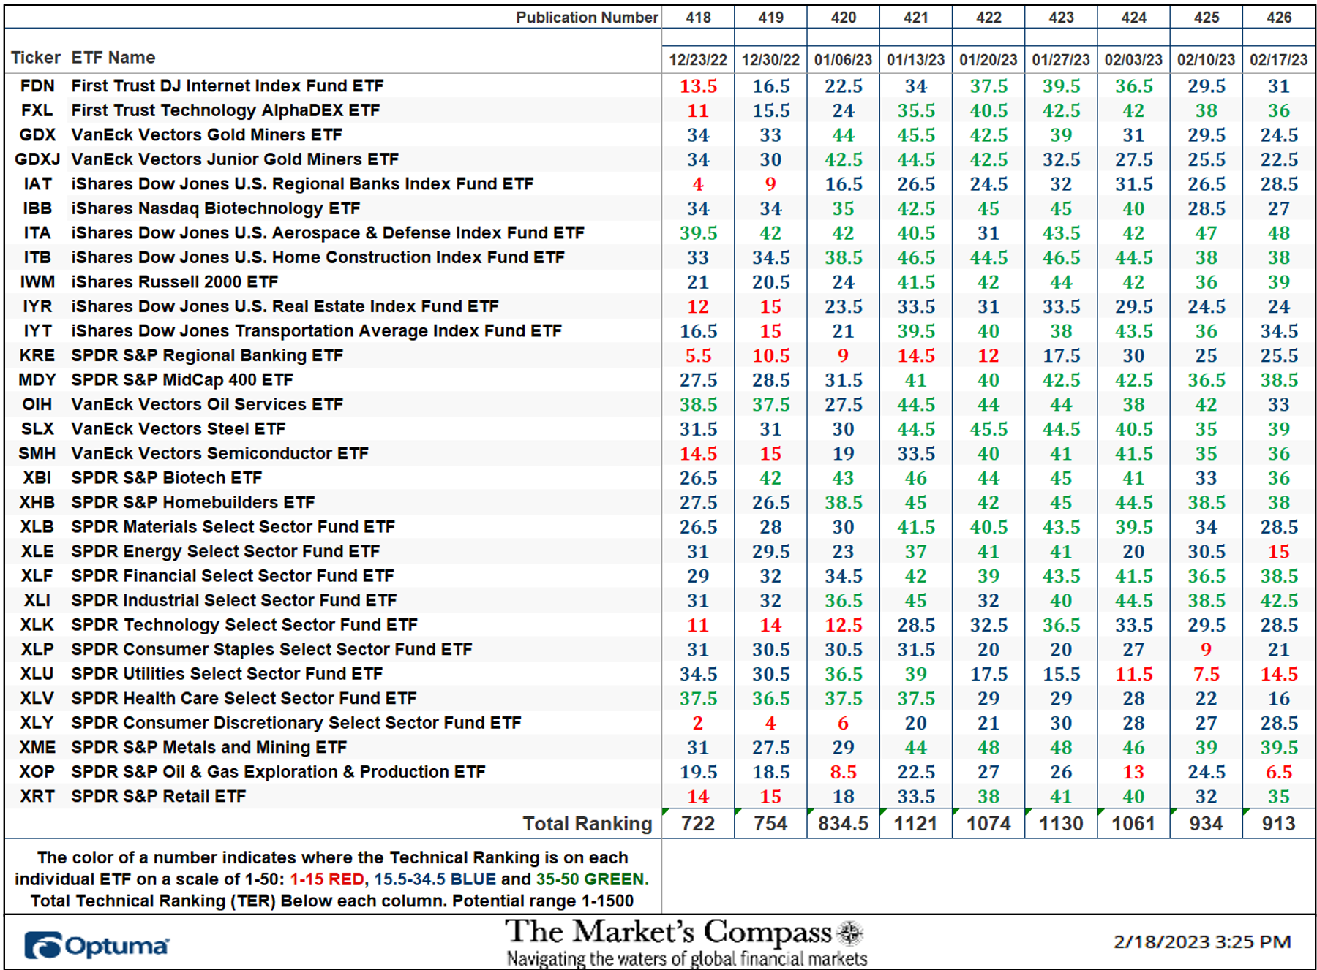Select the 02/17/23 date column header
The height and width of the screenshot is (970, 1317).
[1279, 60]
